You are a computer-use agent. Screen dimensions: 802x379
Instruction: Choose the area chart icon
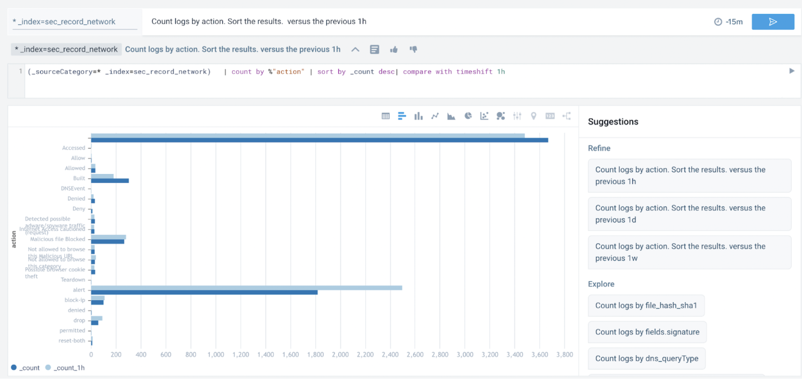(451, 116)
